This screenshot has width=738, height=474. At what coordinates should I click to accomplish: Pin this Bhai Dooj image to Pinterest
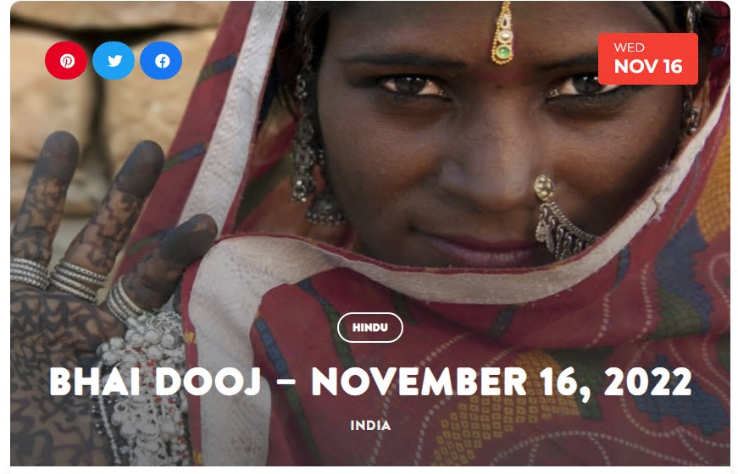tap(66, 61)
